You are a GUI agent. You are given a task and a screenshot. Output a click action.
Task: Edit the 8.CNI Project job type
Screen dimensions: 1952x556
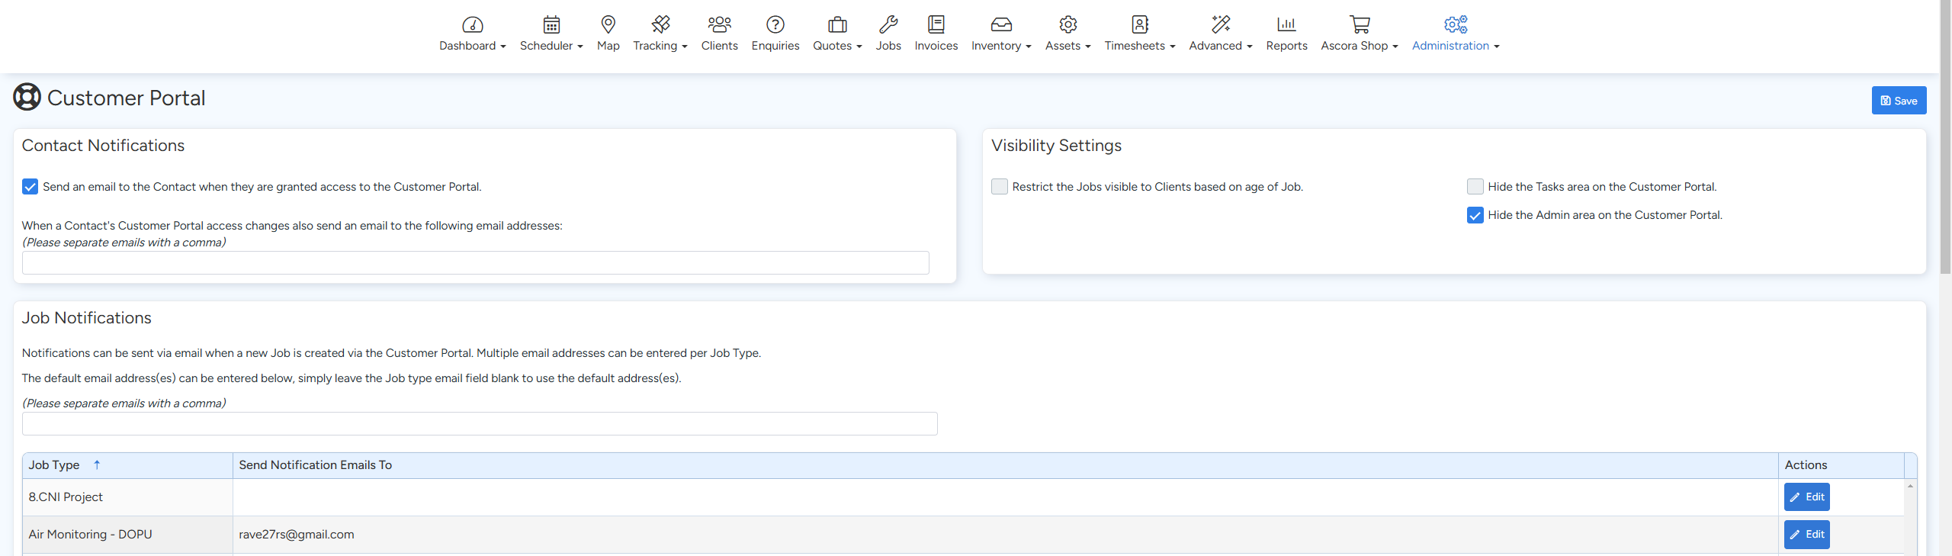coord(1806,497)
